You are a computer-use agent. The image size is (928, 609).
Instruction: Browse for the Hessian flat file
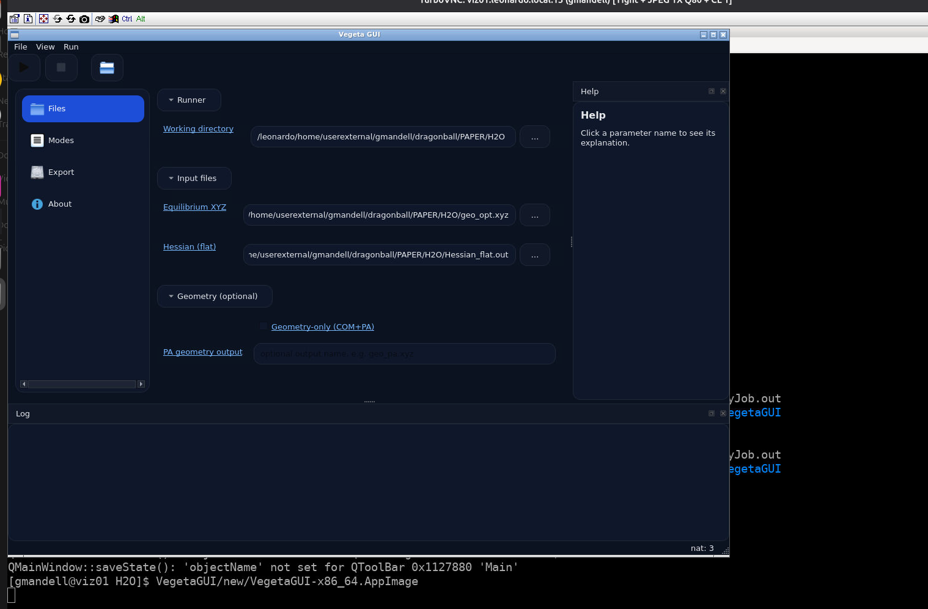tap(535, 255)
